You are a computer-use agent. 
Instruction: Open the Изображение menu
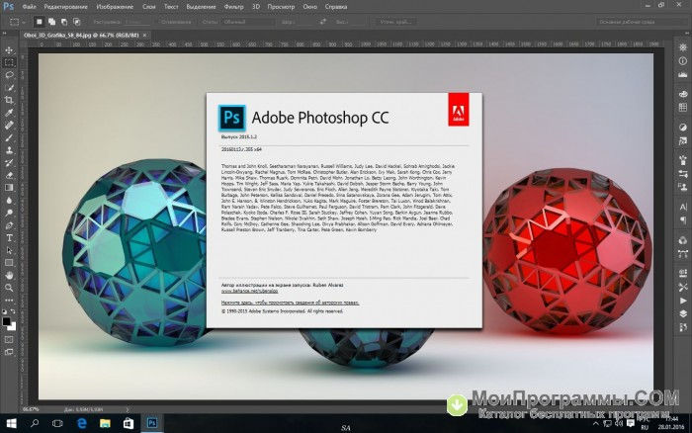[x=115, y=7]
